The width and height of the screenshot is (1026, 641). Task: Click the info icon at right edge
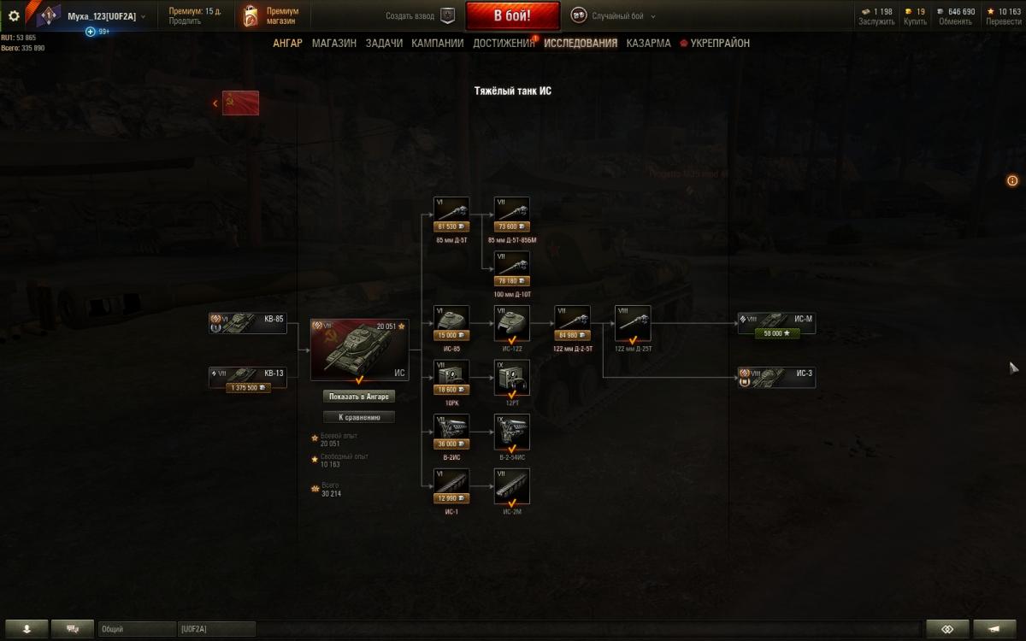pyautogui.click(x=1012, y=180)
